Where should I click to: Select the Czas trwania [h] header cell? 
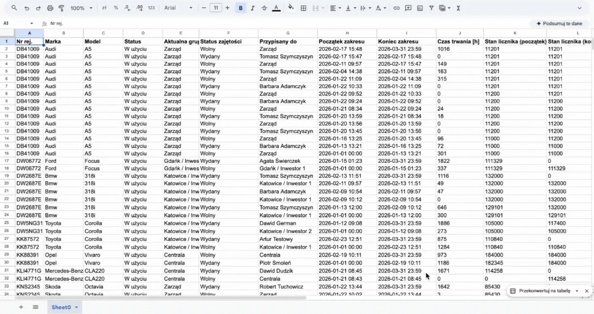tap(460, 41)
